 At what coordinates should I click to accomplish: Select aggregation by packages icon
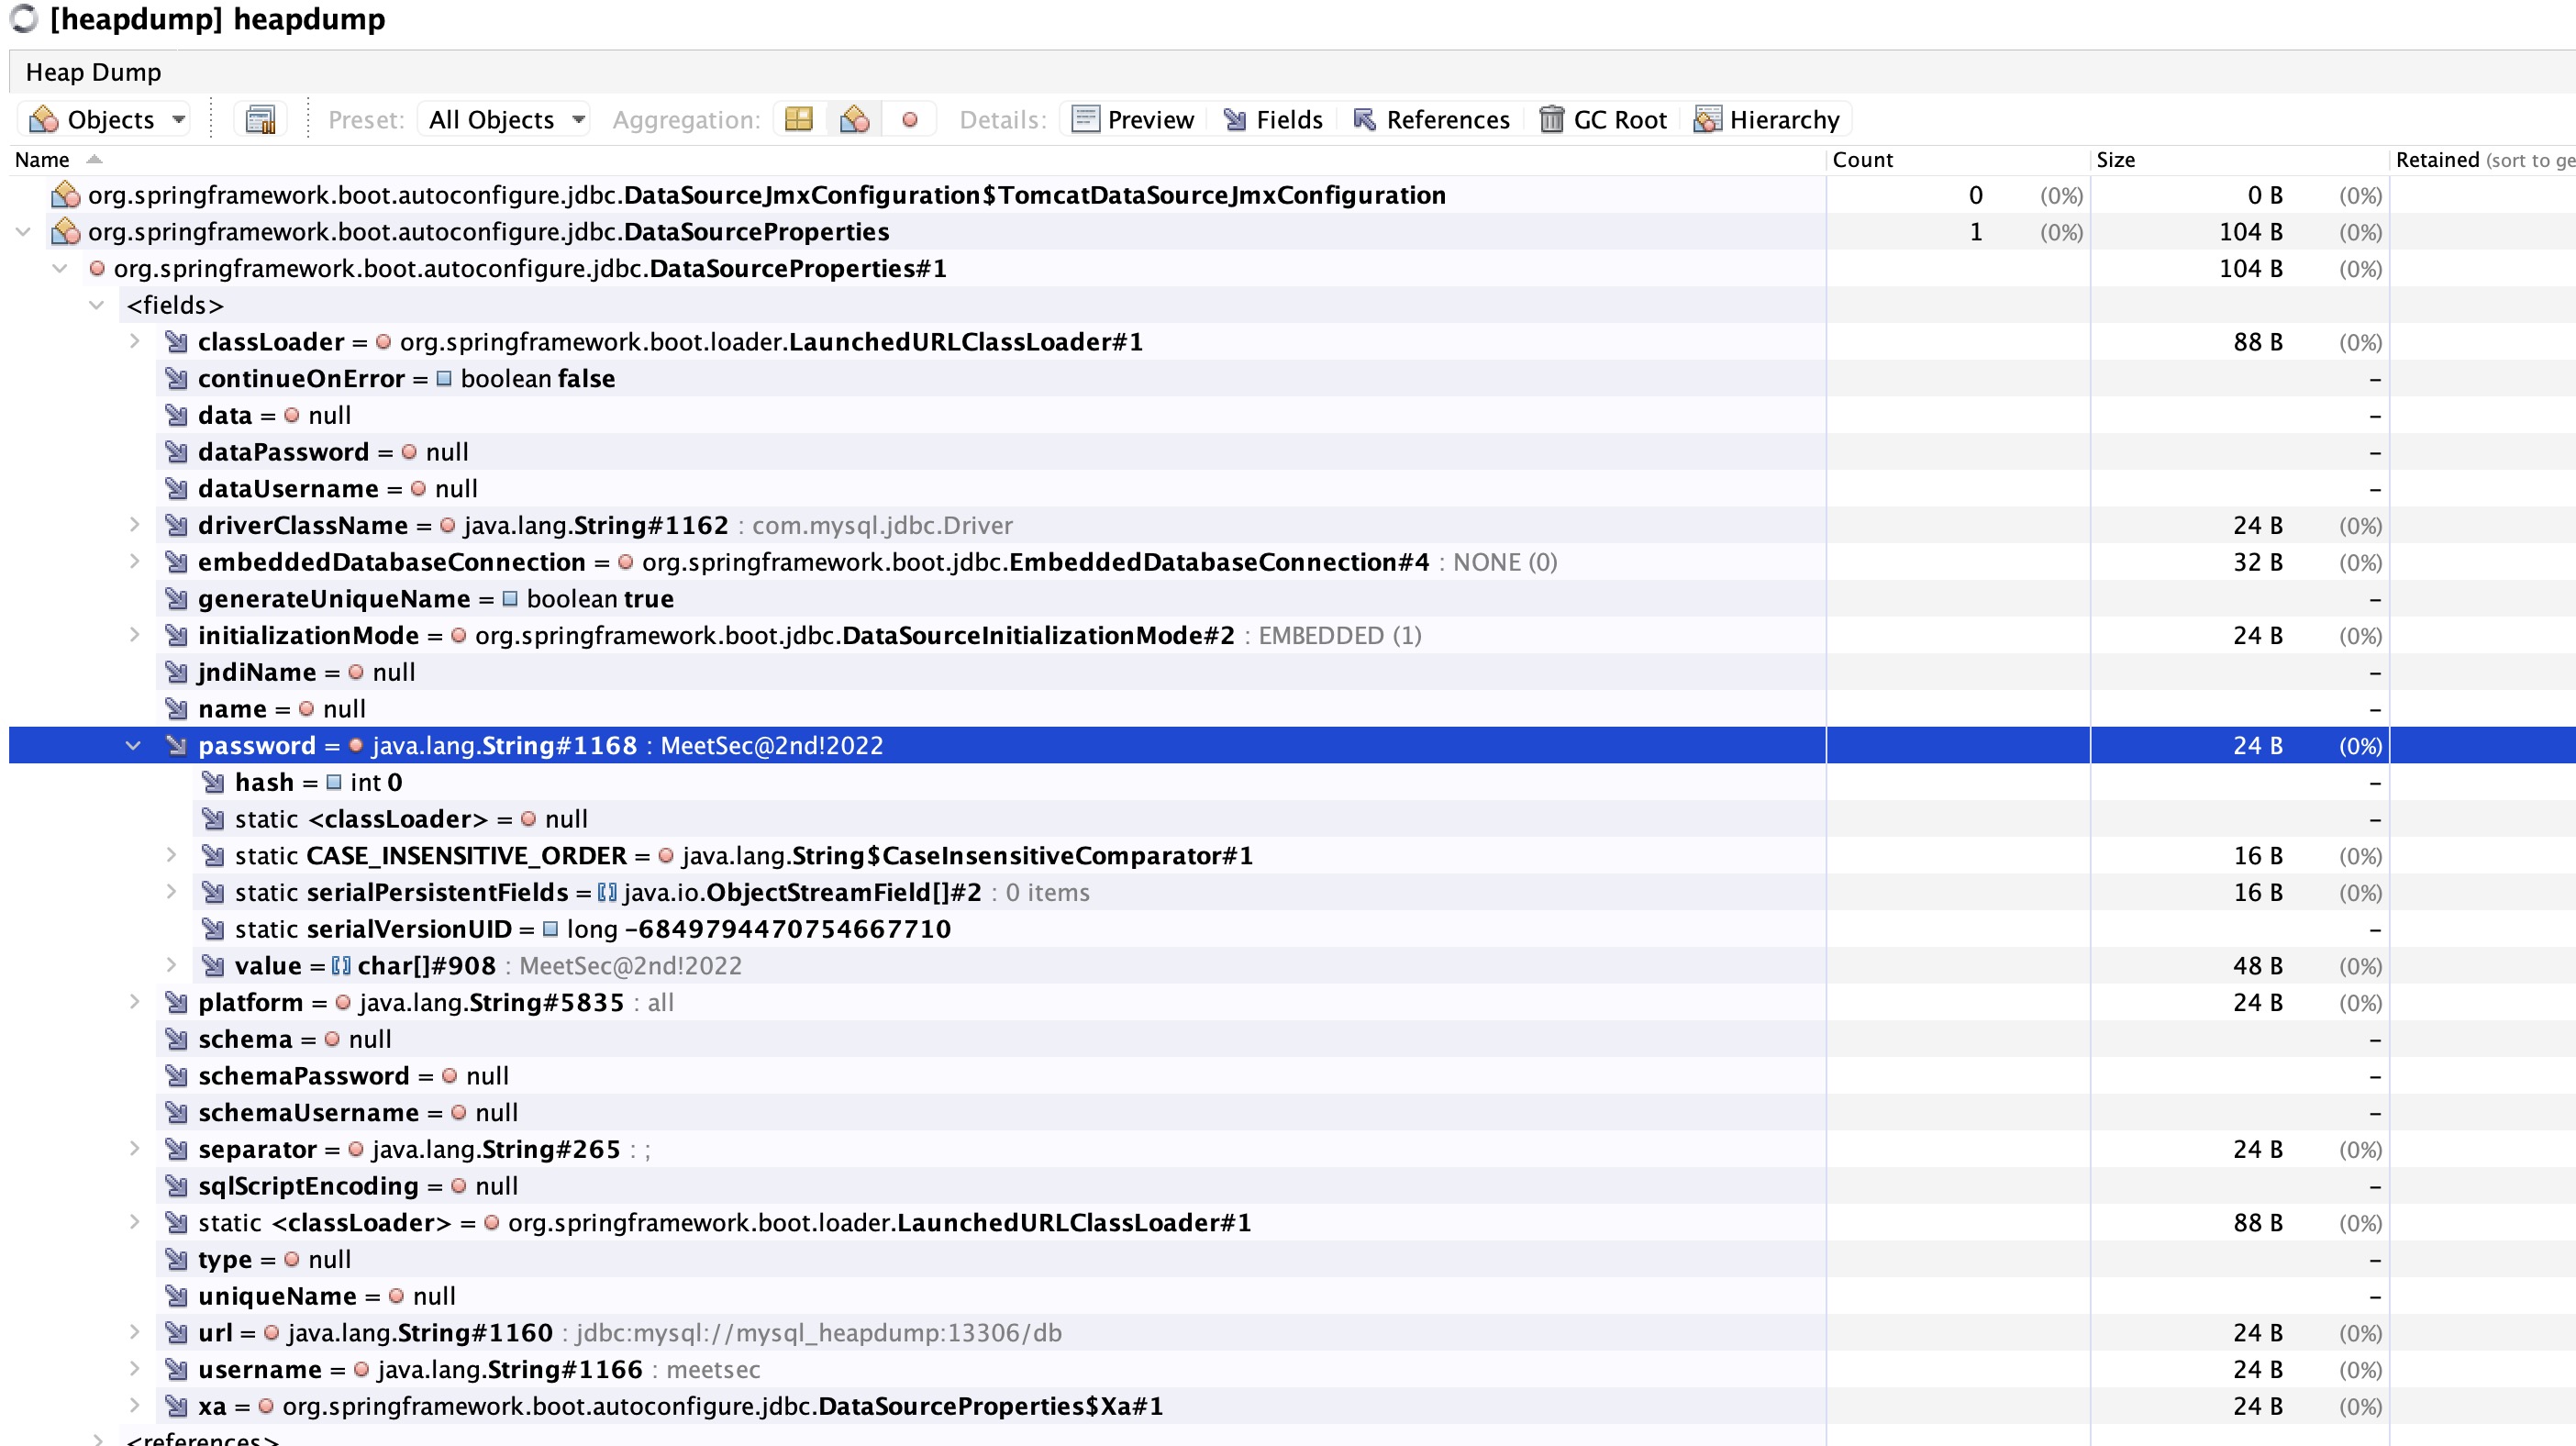point(799,120)
